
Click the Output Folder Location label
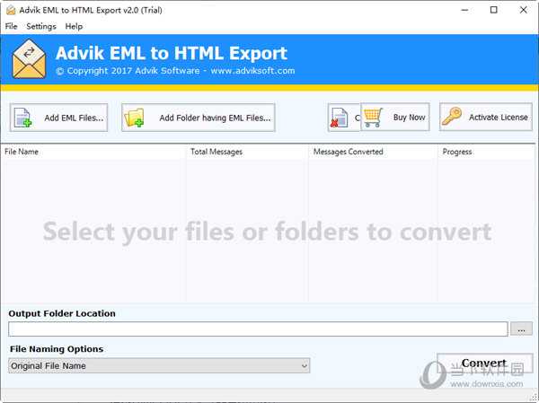pos(62,313)
